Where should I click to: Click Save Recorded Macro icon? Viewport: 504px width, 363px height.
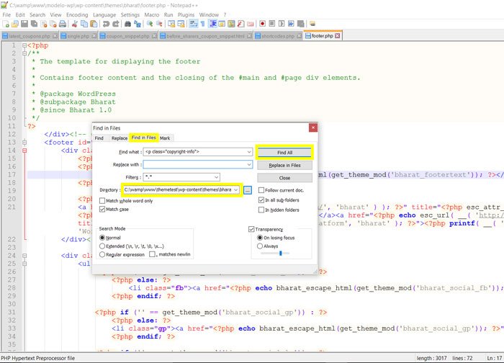click(300, 24)
